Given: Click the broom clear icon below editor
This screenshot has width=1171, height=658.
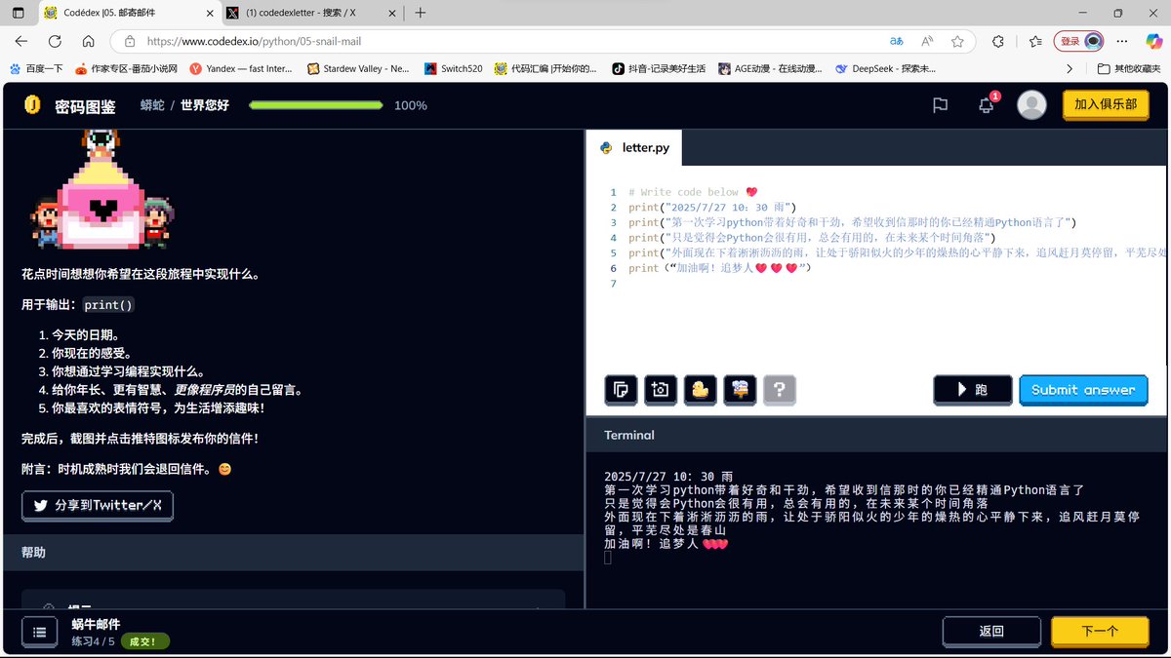Looking at the screenshot, I should pyautogui.click(x=740, y=390).
